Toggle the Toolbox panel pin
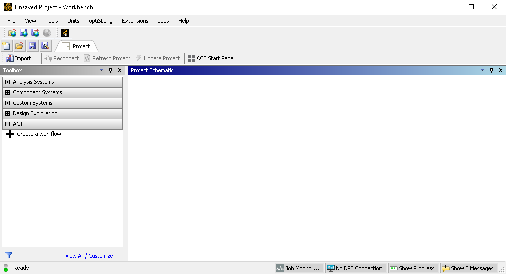The height and width of the screenshot is (274, 506). point(110,70)
